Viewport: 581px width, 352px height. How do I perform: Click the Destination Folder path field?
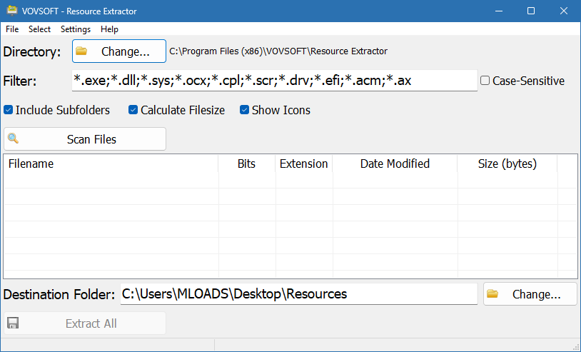(x=298, y=294)
